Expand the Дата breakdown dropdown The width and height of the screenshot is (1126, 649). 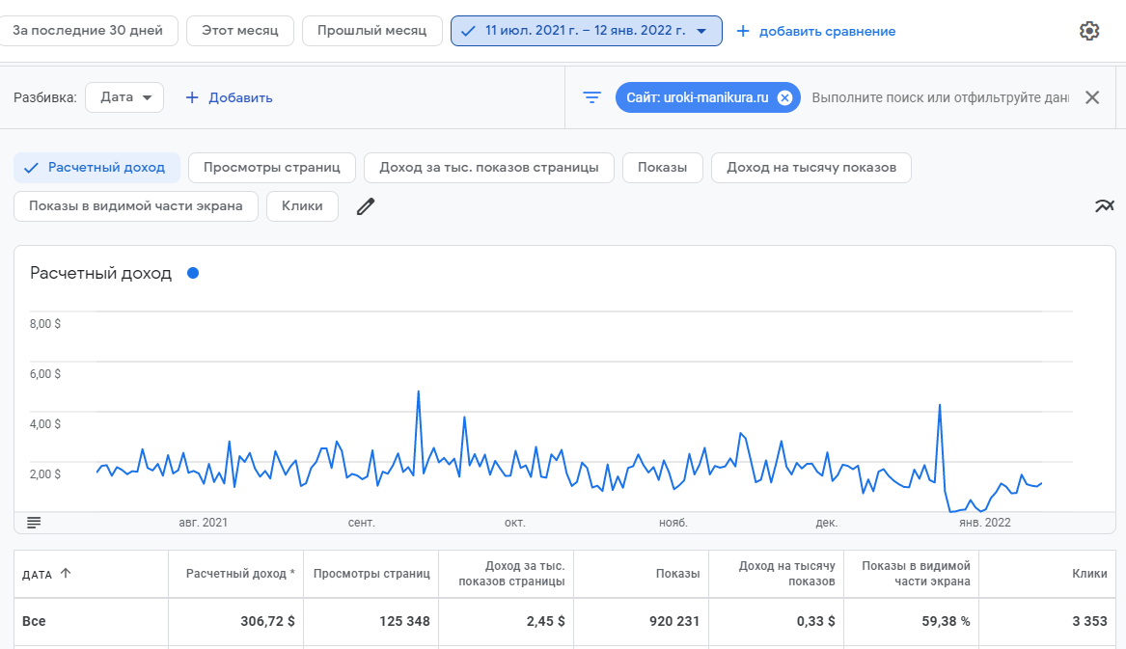point(124,97)
